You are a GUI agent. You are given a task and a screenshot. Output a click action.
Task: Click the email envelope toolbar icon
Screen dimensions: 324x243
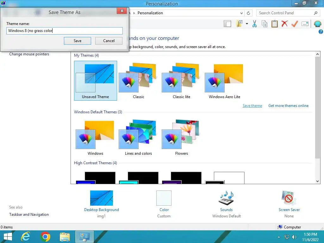coord(305,24)
